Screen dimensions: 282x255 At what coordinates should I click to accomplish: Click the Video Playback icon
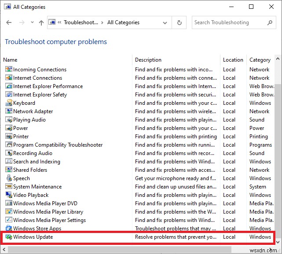pyautogui.click(x=9, y=195)
